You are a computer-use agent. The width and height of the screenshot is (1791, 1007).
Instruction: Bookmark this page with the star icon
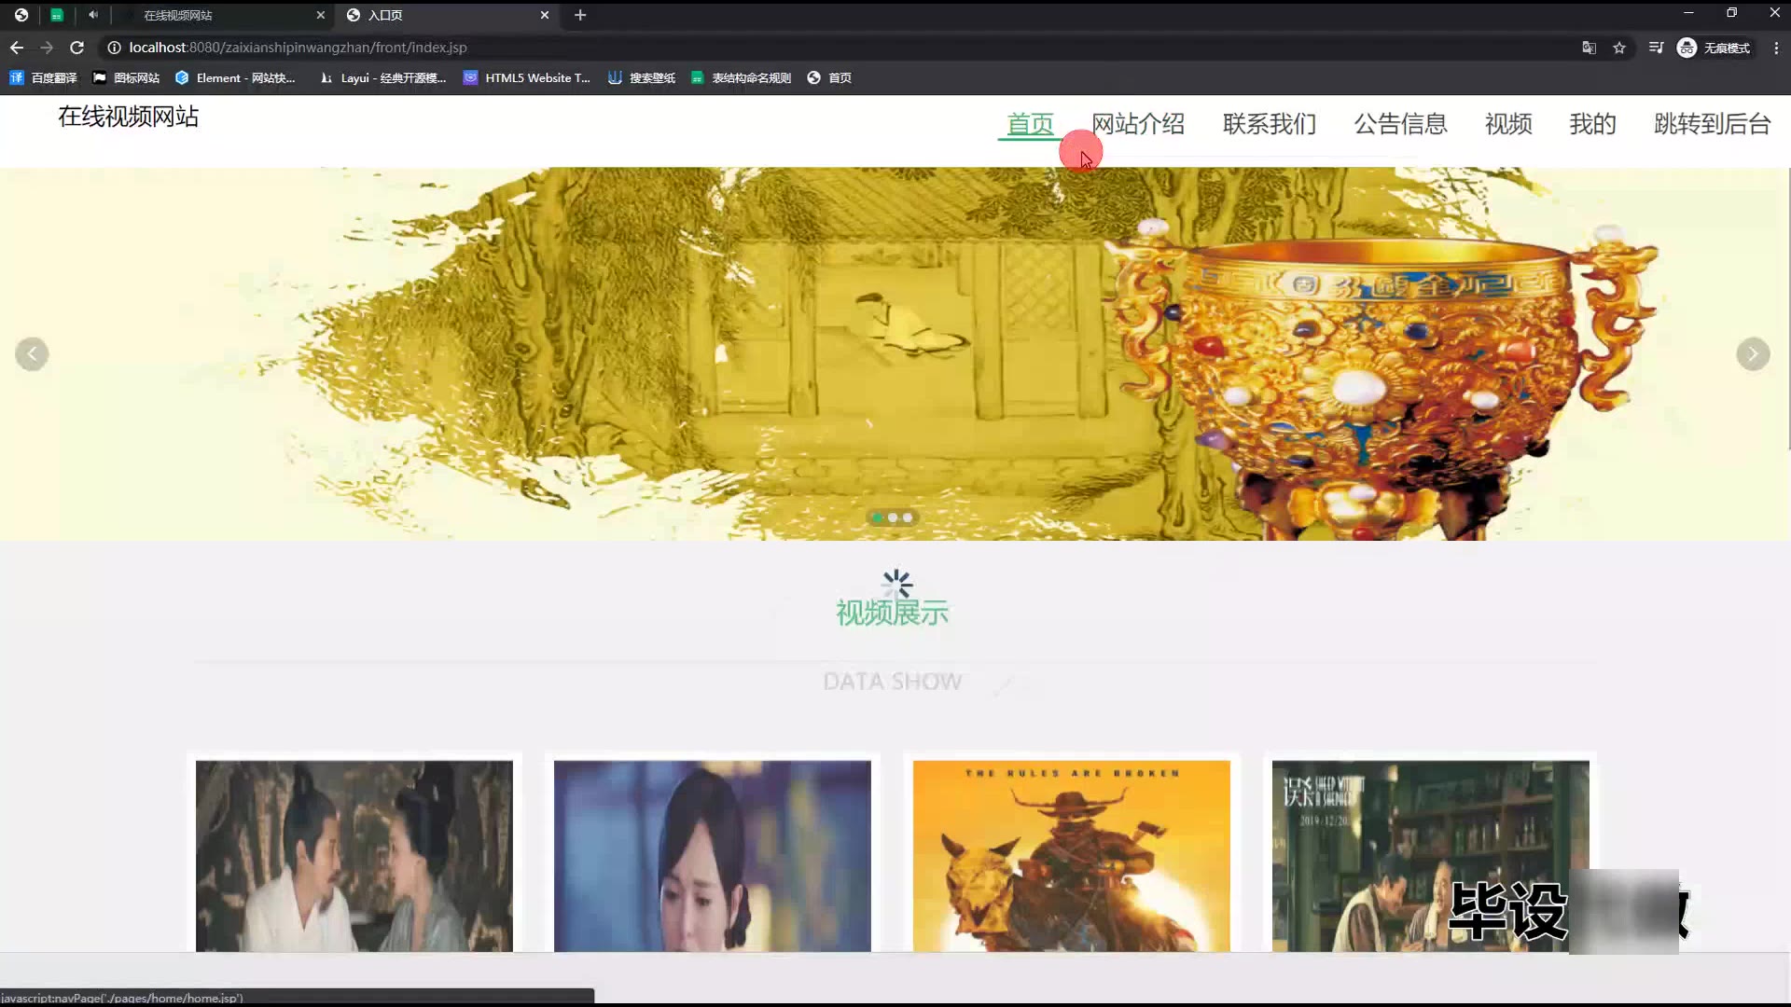pyautogui.click(x=1619, y=48)
